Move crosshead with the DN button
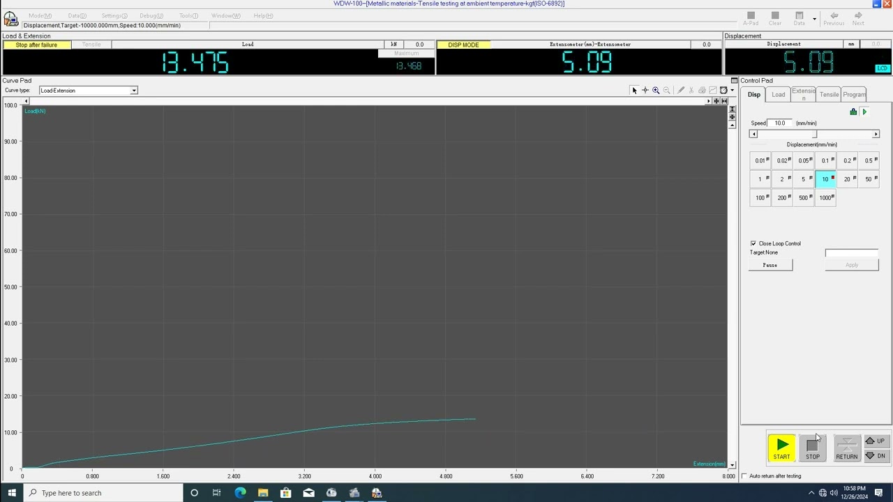 click(876, 456)
